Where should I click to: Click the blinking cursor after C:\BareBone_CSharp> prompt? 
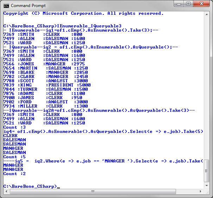coord(58,186)
